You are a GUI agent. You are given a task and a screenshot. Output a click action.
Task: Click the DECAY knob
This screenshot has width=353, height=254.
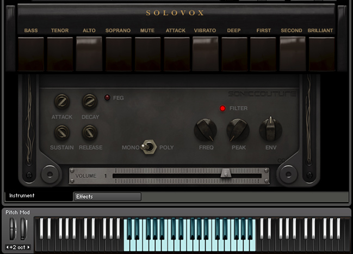pyautogui.click(x=90, y=102)
